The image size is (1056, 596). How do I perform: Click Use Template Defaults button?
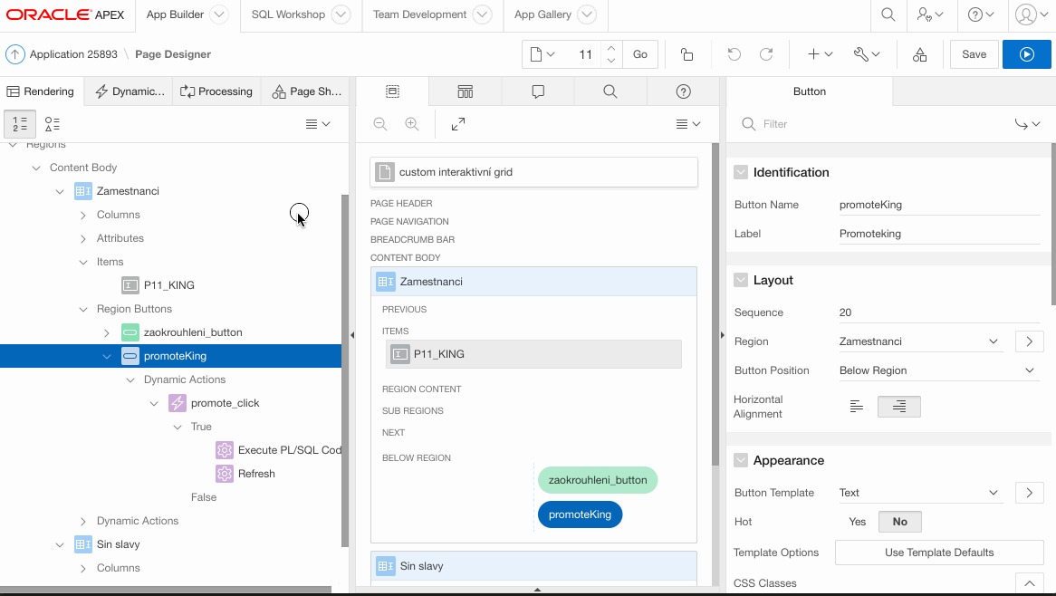point(939,553)
